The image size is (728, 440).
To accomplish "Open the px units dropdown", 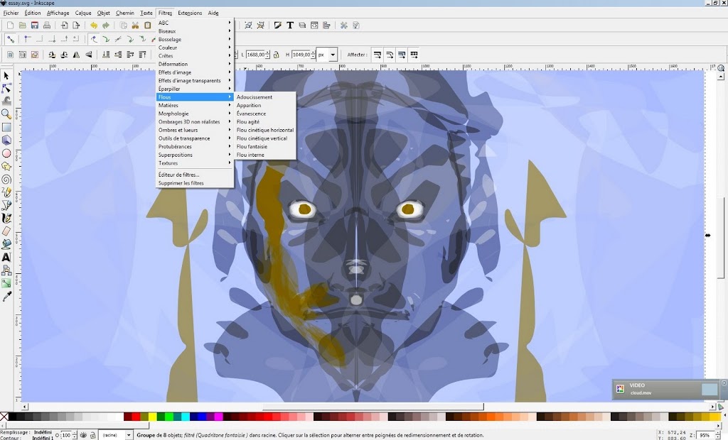I will (x=327, y=55).
